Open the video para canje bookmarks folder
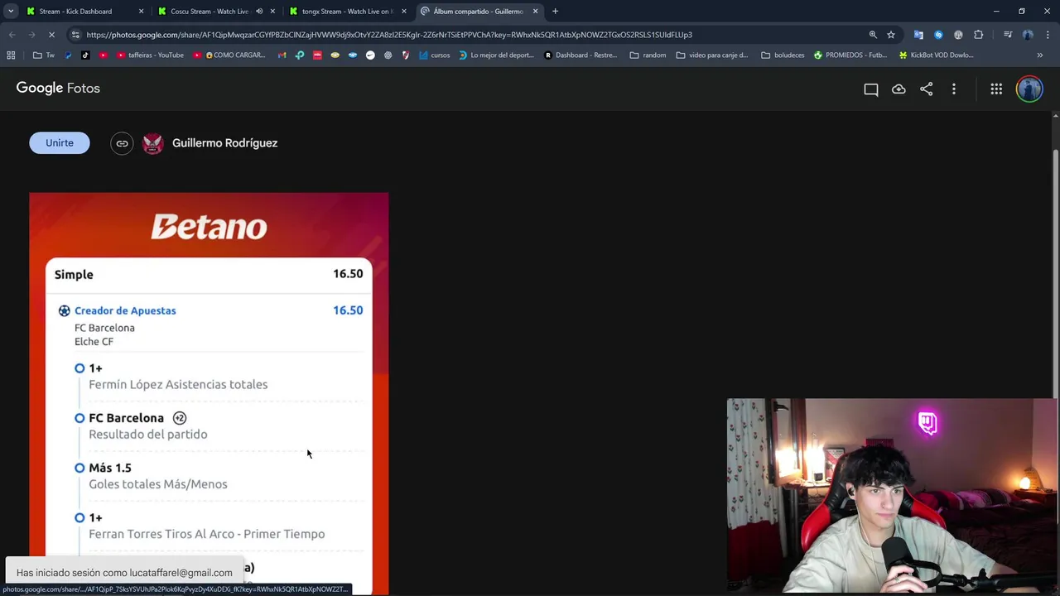 [712, 55]
